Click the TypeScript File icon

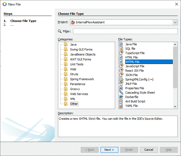[x=121, y=53]
